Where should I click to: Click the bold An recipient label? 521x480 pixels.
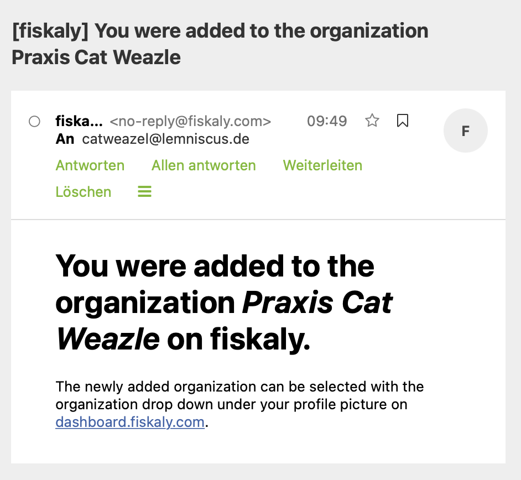(65, 139)
